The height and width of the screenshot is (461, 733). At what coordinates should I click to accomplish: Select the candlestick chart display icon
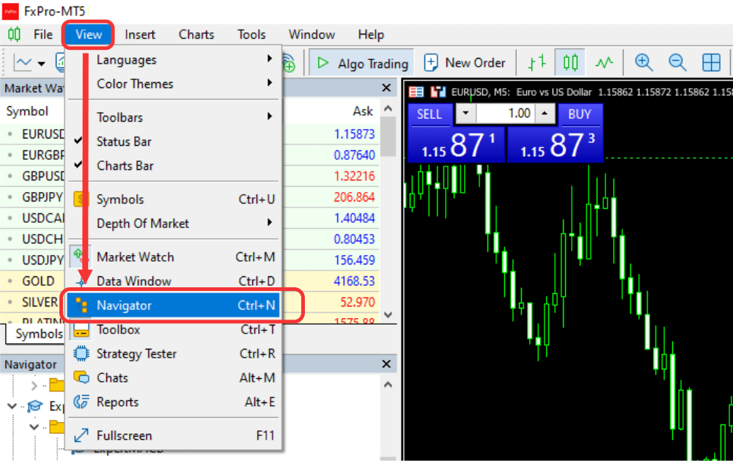click(571, 62)
